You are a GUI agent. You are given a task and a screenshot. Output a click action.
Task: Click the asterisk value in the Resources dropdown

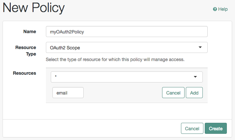(x=56, y=76)
